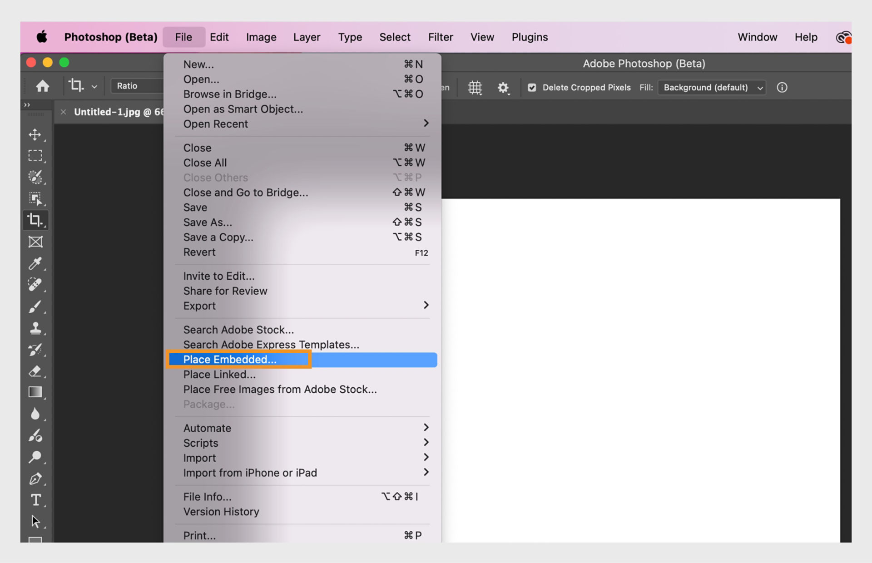Click the Home icon in options bar
The image size is (872, 563).
(42, 86)
